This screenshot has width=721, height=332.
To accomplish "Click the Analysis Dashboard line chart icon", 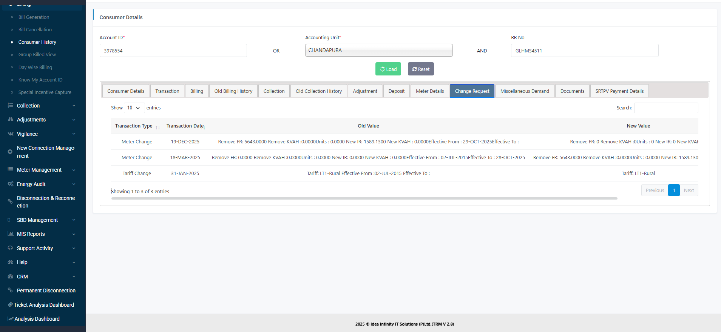I will [x=11, y=319].
